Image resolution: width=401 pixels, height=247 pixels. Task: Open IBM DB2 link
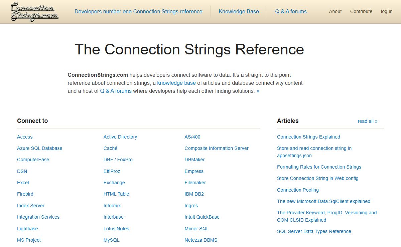point(194,194)
